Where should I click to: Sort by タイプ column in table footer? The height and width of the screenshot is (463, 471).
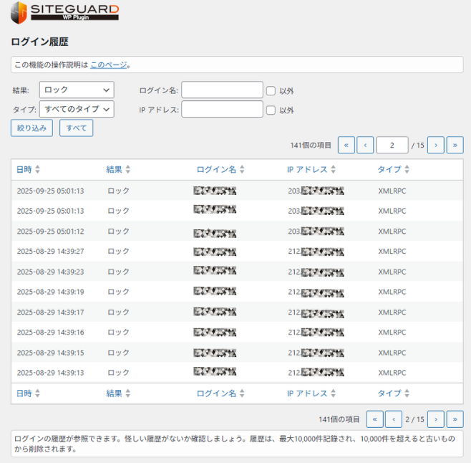point(393,393)
